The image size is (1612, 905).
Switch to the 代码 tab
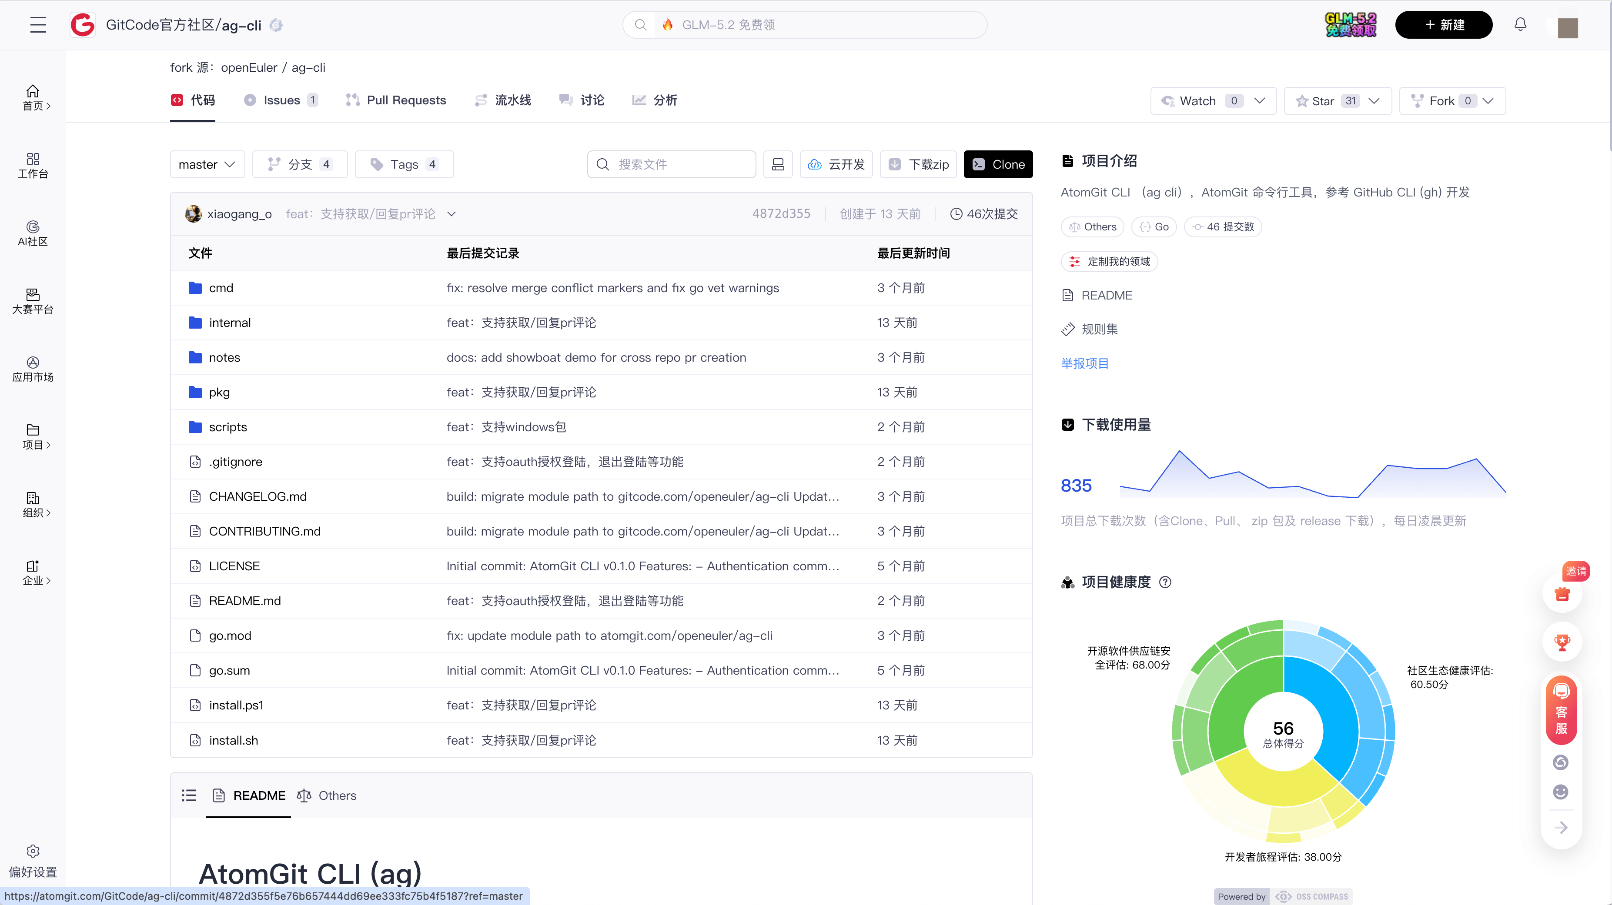pos(193,100)
